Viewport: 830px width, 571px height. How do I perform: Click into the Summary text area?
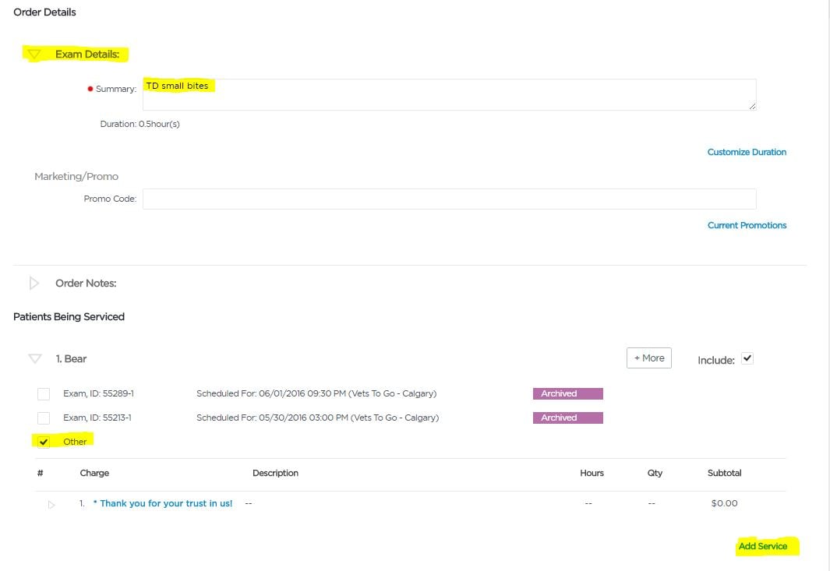[449, 95]
